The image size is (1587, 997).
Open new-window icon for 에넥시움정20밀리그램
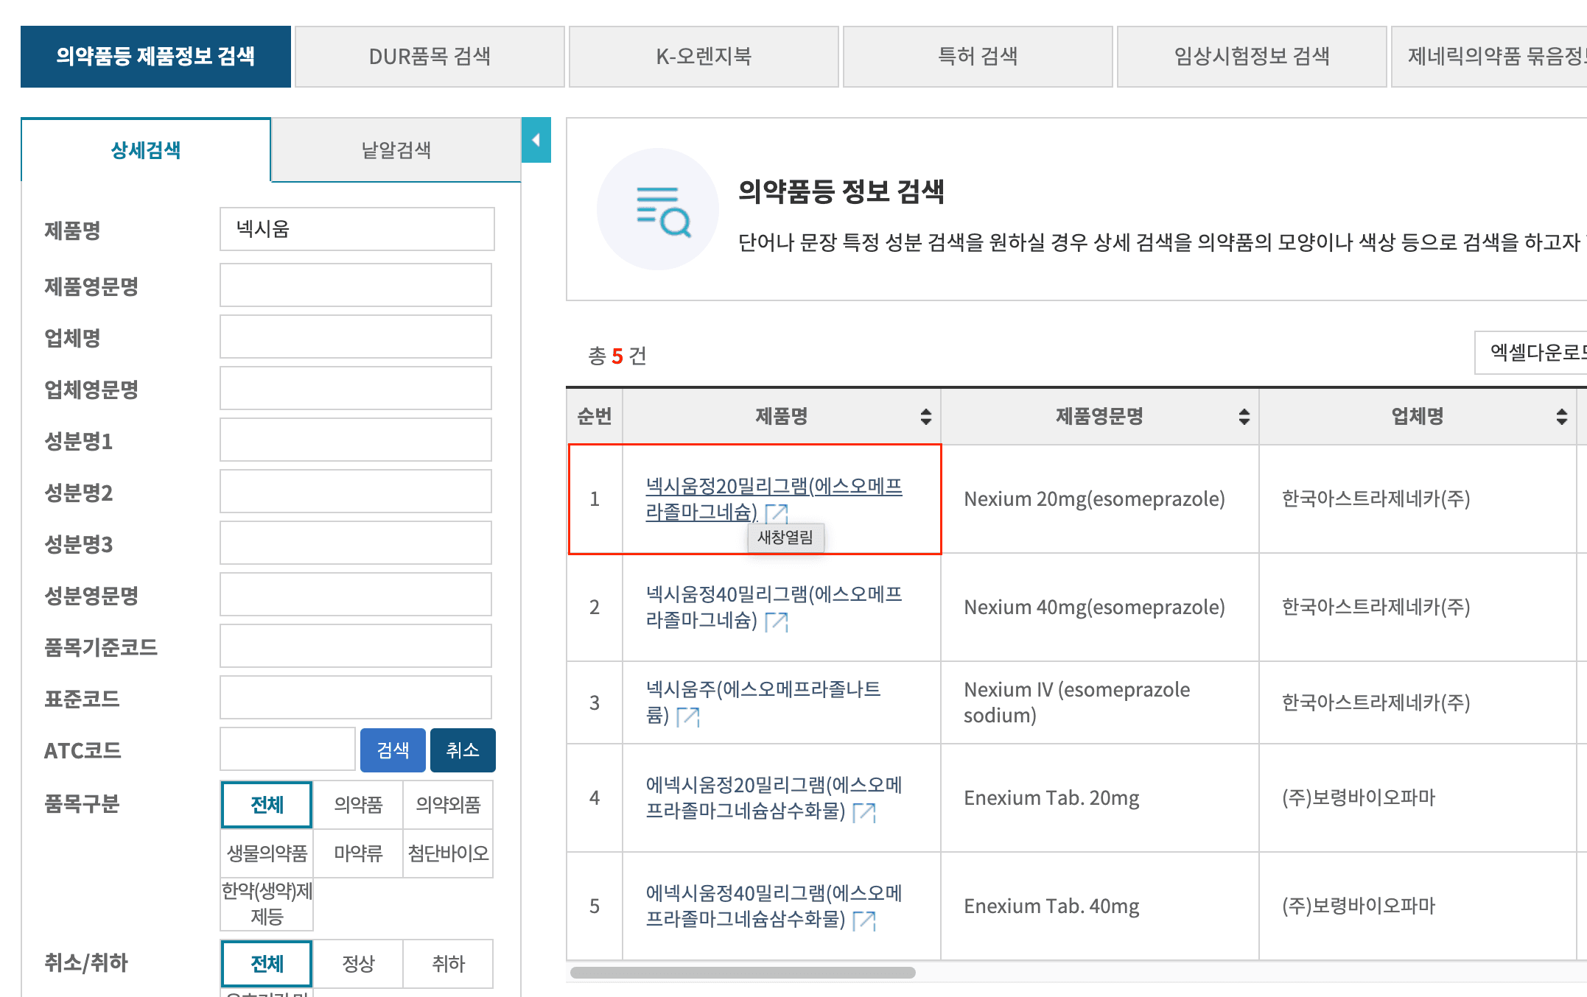pos(864,812)
